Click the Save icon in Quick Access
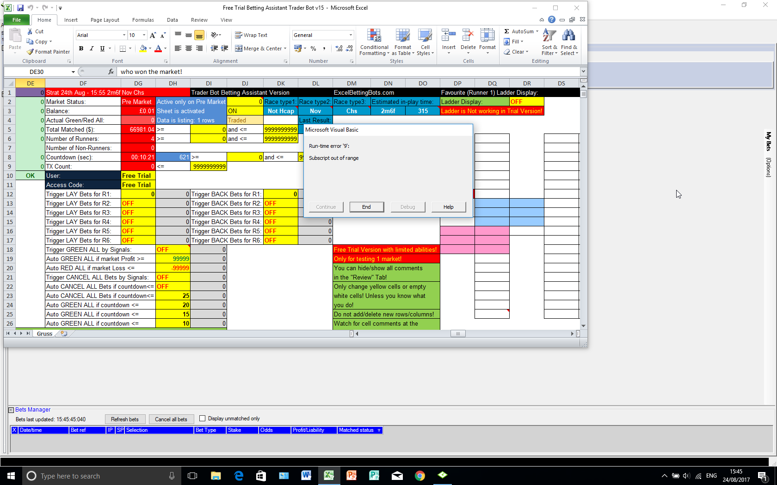 (x=20, y=8)
